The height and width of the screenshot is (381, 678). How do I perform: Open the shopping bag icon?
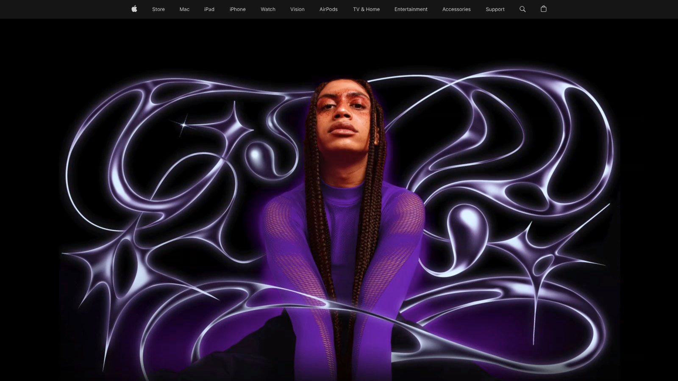[543, 9]
